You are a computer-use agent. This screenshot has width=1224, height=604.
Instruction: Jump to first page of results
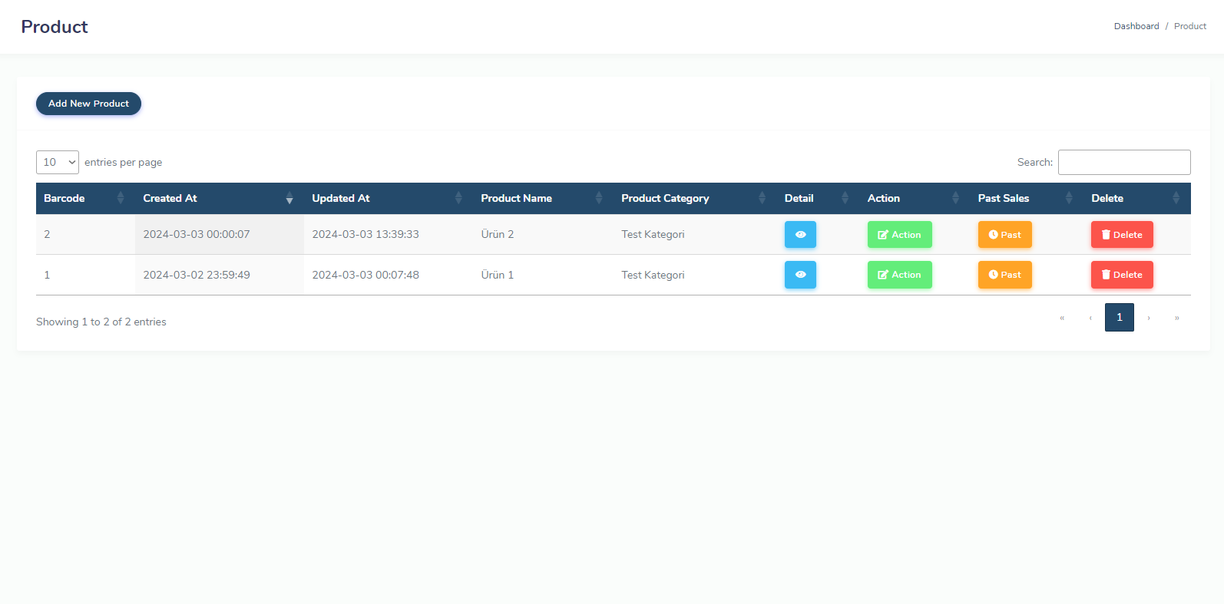point(1062,318)
